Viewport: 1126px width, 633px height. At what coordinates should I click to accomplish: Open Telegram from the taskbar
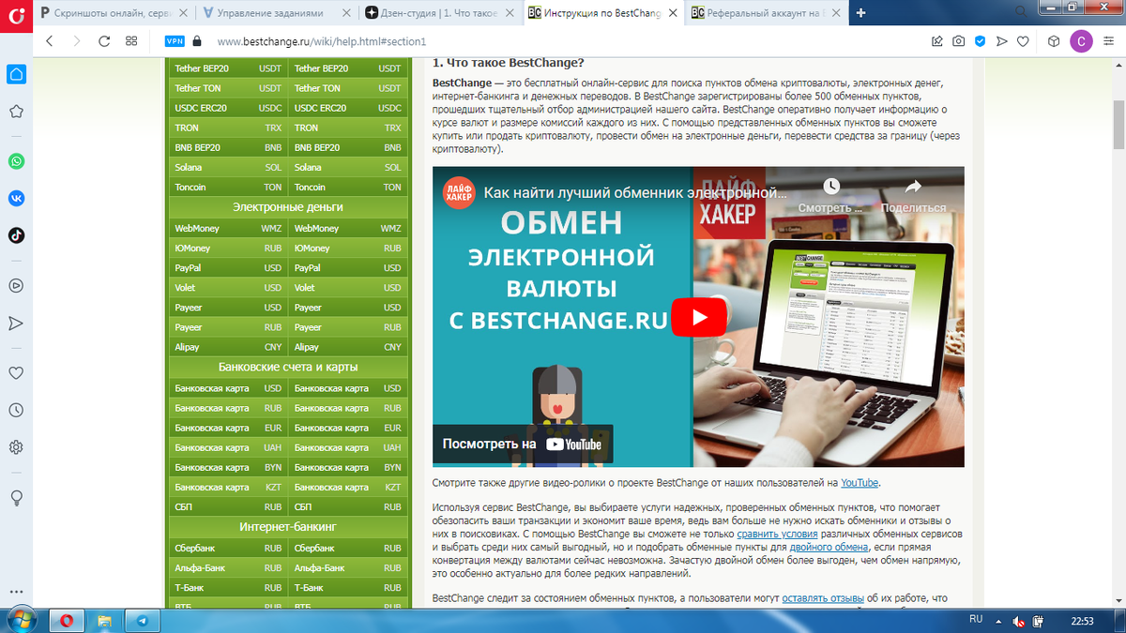point(142,621)
